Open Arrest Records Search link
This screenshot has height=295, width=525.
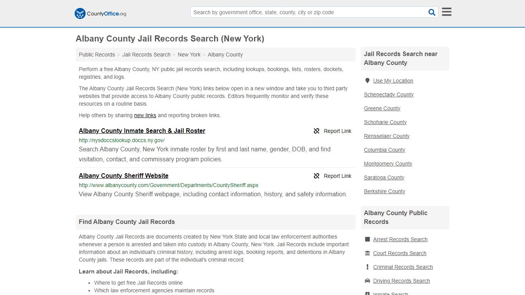pyautogui.click(x=400, y=239)
